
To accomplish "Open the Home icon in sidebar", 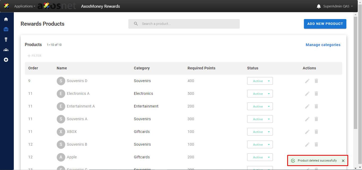I will point(6,19).
